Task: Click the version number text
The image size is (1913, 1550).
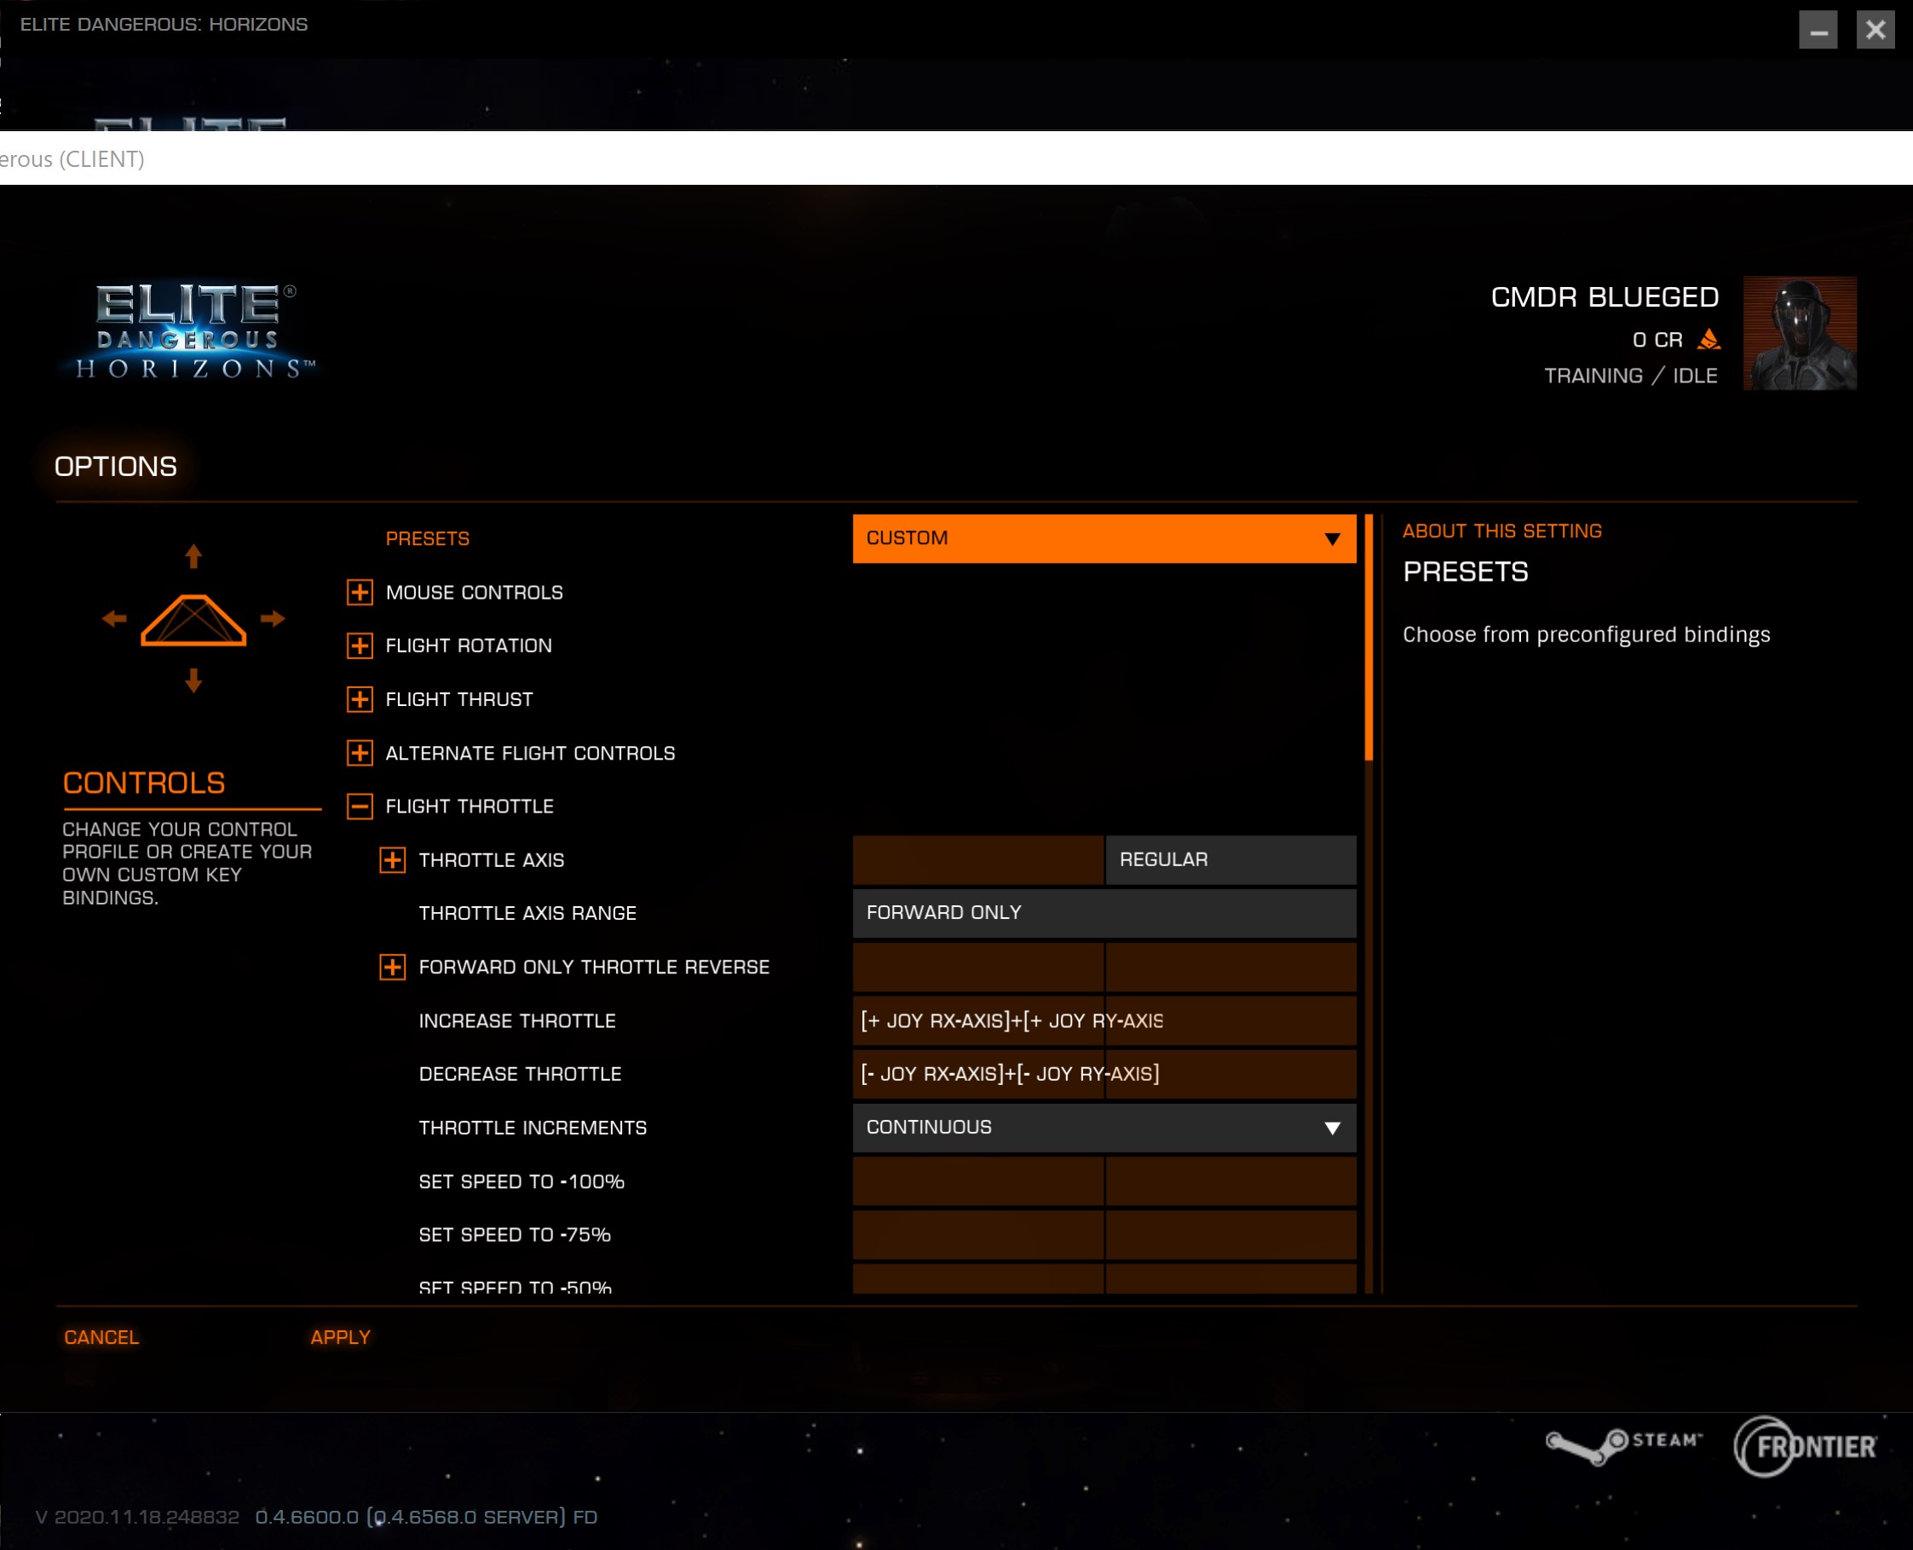Action: click(316, 1516)
